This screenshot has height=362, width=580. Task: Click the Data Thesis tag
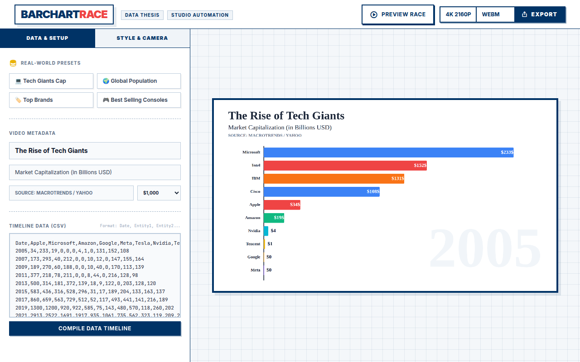[x=142, y=15]
